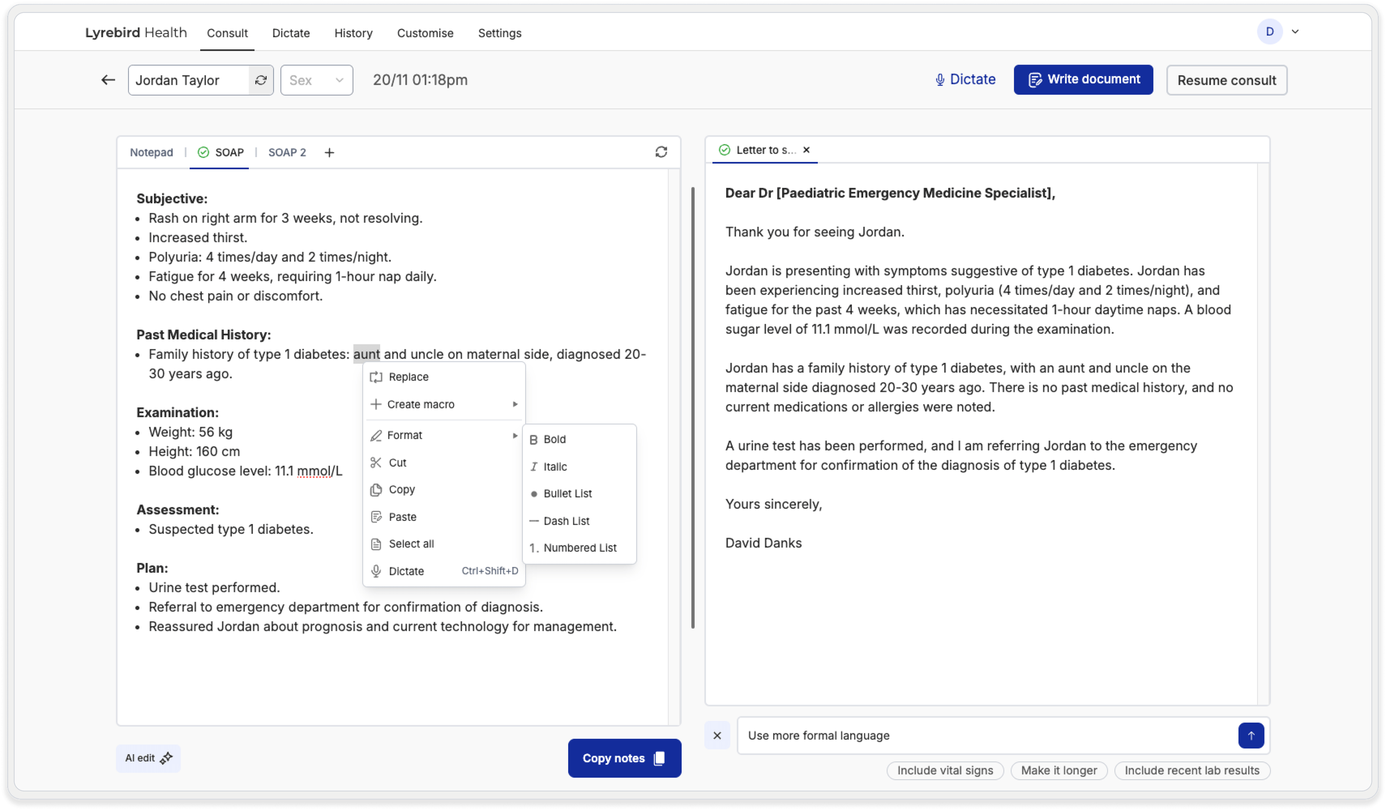Toggle the green checkmark on the SOAP tab
This screenshot has width=1386, height=810.
click(x=203, y=152)
